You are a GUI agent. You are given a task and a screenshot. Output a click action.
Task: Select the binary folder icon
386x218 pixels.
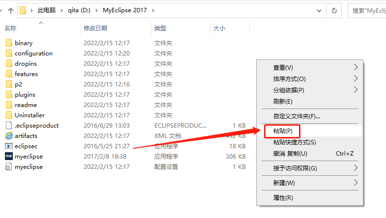[x=9, y=43]
